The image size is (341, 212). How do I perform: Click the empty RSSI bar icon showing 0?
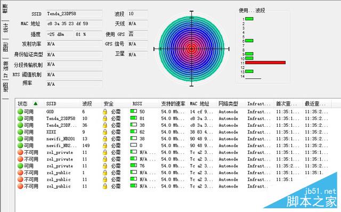[x=134, y=145]
